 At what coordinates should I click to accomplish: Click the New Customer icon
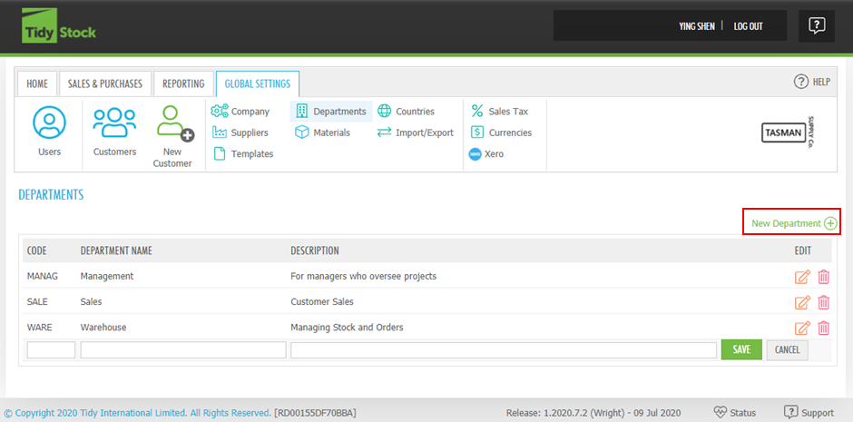172,123
